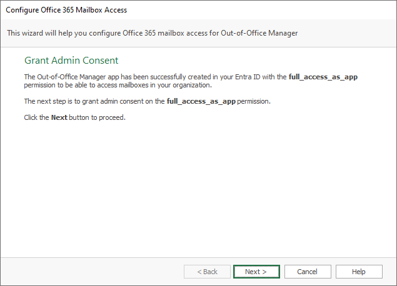397x286 pixels.
Task: Click the Grant Admin Consent heading
Action: point(71,61)
